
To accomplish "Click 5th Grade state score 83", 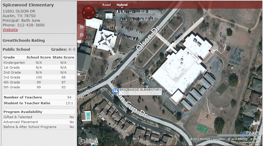I will pos(63,87).
